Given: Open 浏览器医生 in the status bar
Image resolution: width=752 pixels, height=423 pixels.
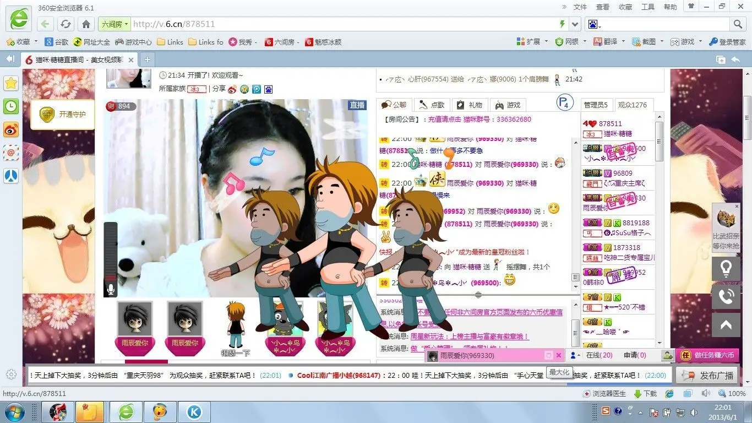Looking at the screenshot, I should click(x=604, y=394).
